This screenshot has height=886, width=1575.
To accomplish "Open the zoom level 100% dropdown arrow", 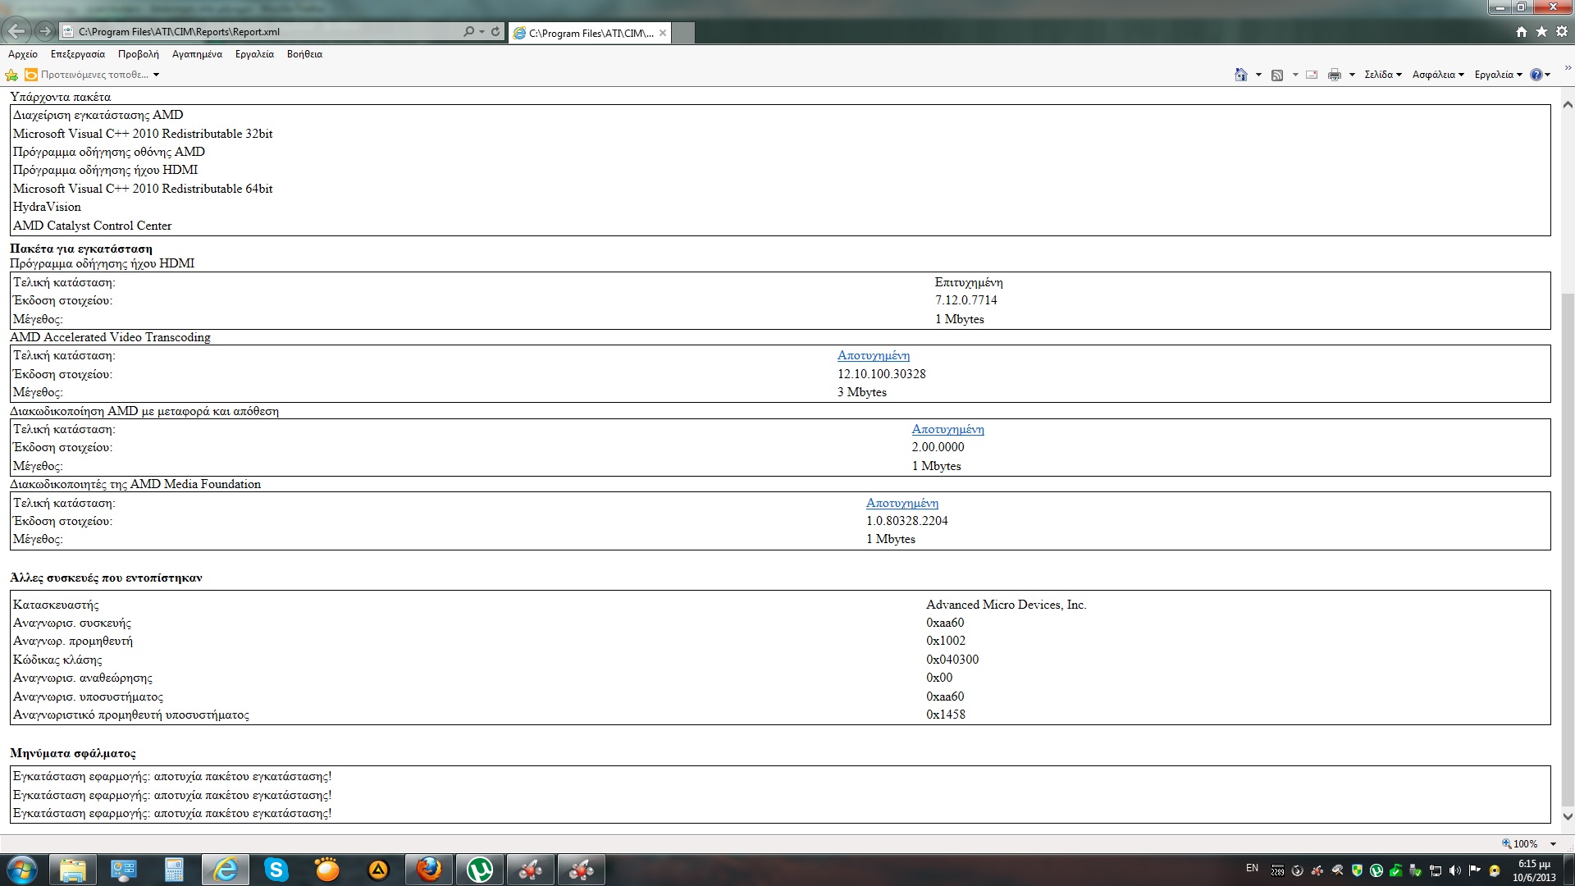I will pyautogui.click(x=1553, y=844).
